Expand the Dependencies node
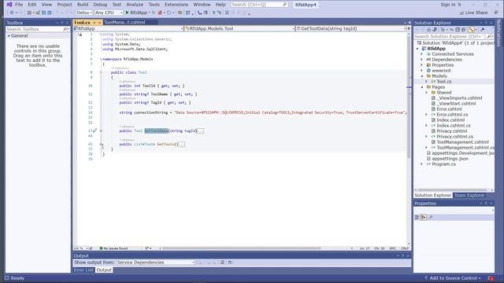The height and width of the screenshot is (283, 504). tap(422, 60)
